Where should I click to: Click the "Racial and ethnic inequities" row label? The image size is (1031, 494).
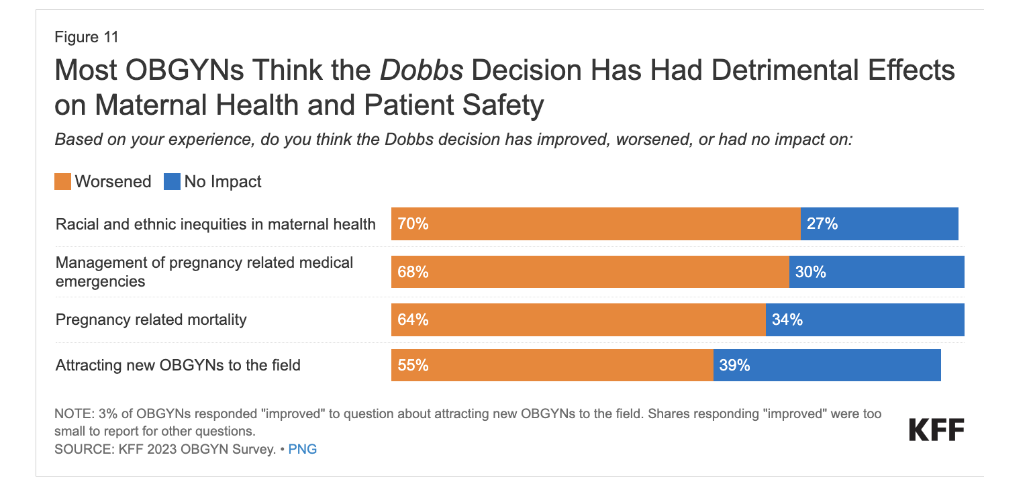pyautogui.click(x=215, y=224)
